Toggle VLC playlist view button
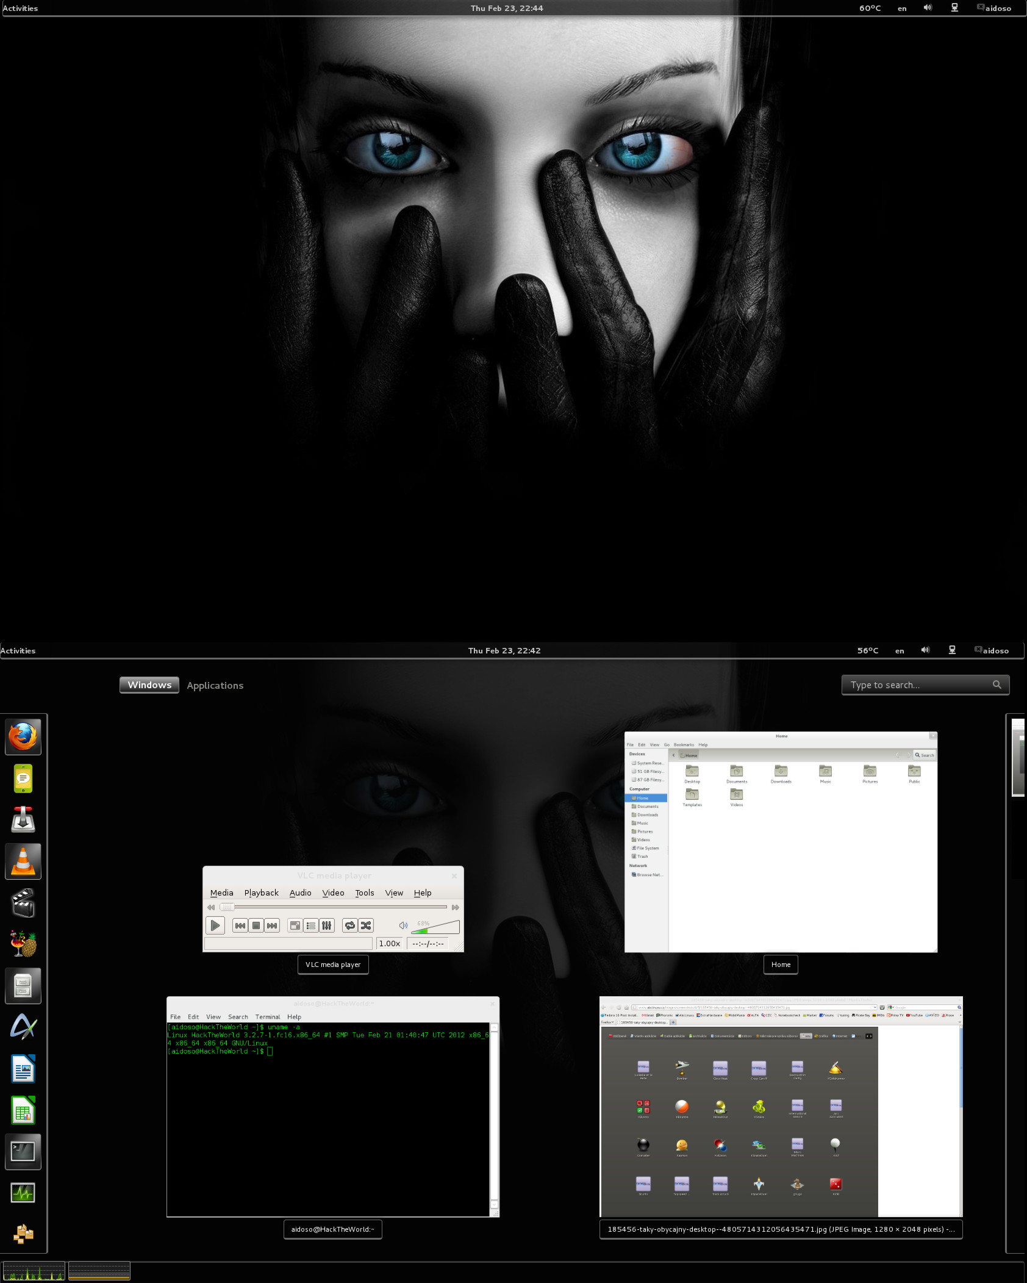Image resolution: width=1027 pixels, height=1283 pixels. pos(311,925)
